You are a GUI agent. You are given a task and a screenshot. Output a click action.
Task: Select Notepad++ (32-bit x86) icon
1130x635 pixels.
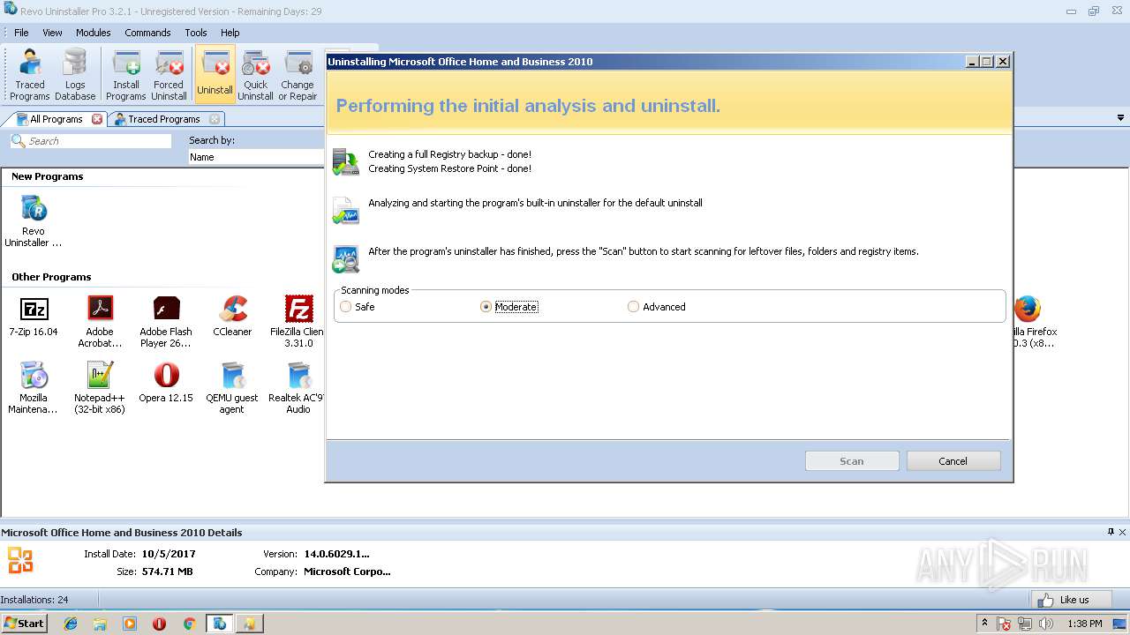pyautogui.click(x=100, y=388)
